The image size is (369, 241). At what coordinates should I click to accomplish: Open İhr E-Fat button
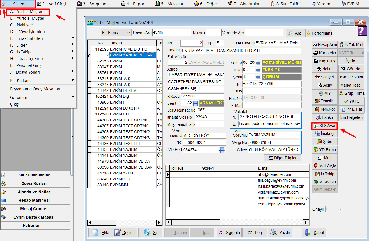tap(351, 109)
